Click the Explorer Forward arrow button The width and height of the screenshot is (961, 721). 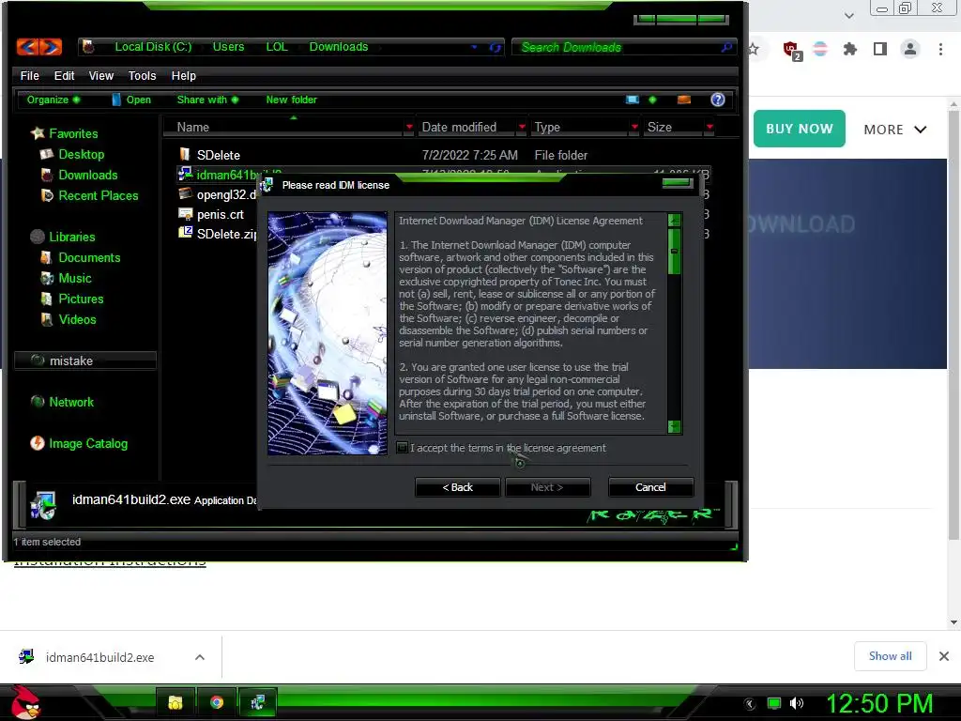[x=51, y=47]
